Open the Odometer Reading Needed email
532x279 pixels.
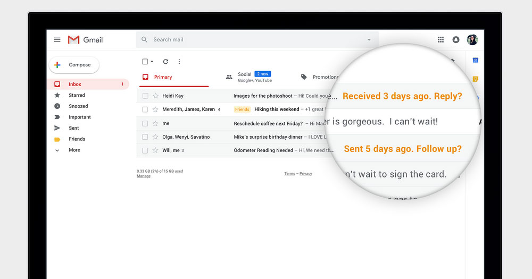pos(263,150)
